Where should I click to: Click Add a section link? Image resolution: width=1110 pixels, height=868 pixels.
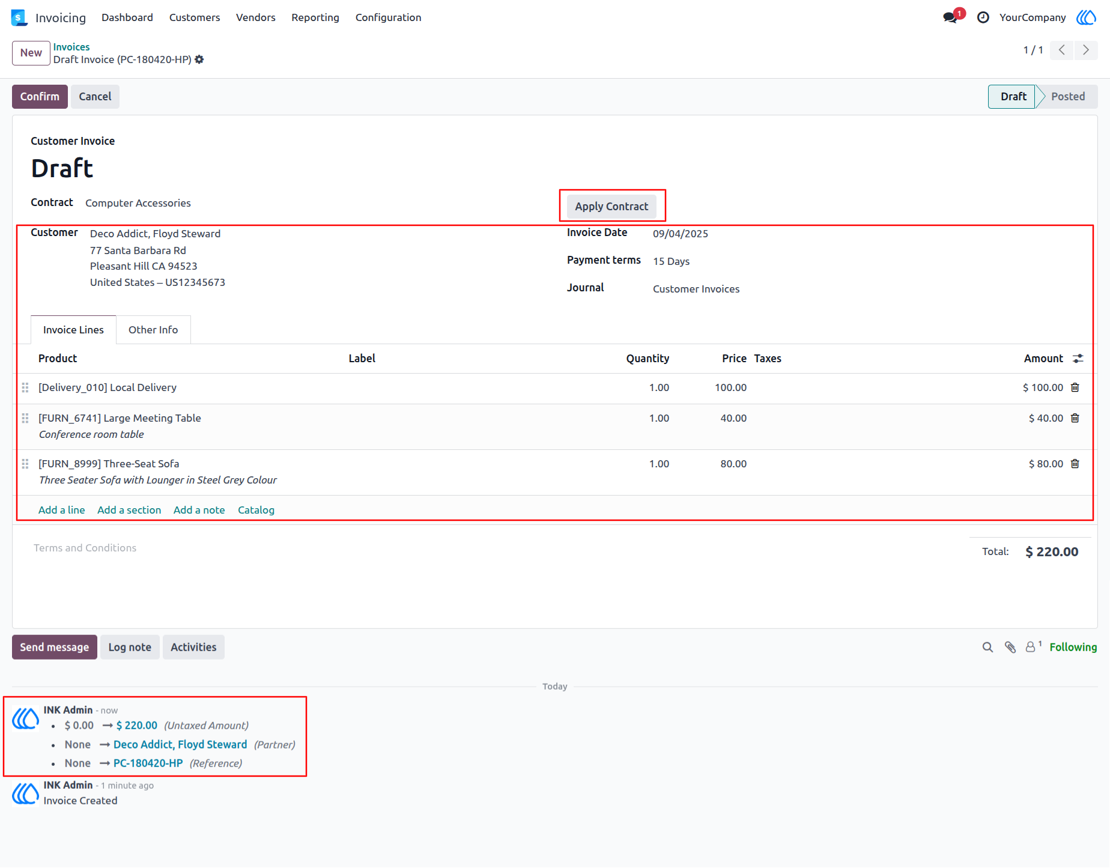click(x=129, y=510)
